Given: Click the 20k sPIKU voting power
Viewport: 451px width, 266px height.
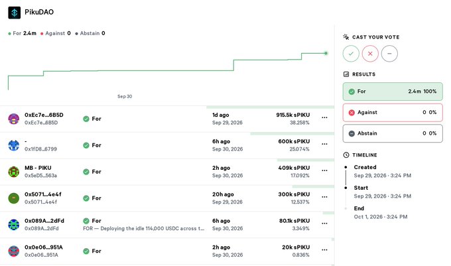Looking at the screenshot, I should (296, 247).
